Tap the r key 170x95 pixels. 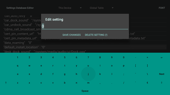(x=53, y=66)
